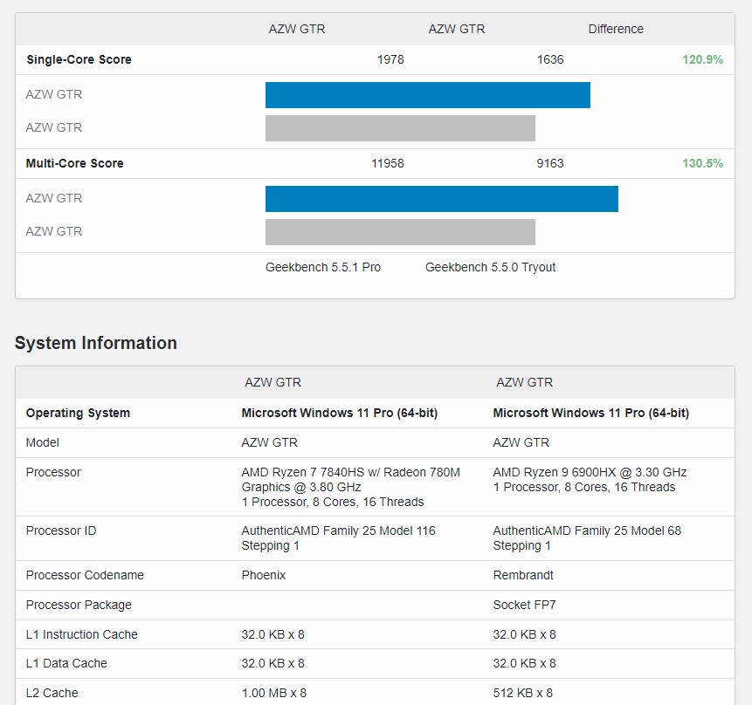Click the Phoenix processor codename

(x=264, y=576)
